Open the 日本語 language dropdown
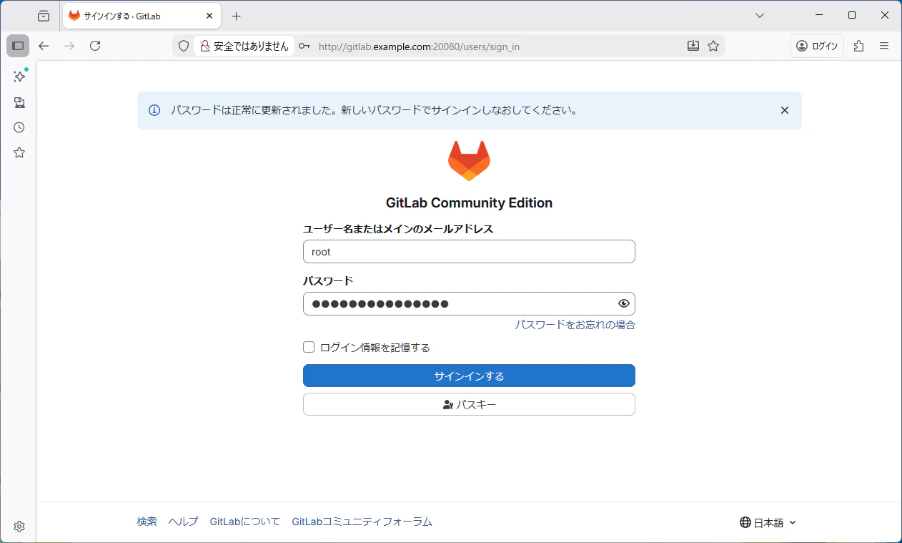The image size is (902, 543). point(768,523)
